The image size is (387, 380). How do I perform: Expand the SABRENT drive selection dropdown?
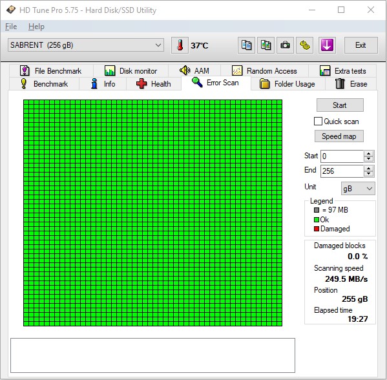point(86,45)
